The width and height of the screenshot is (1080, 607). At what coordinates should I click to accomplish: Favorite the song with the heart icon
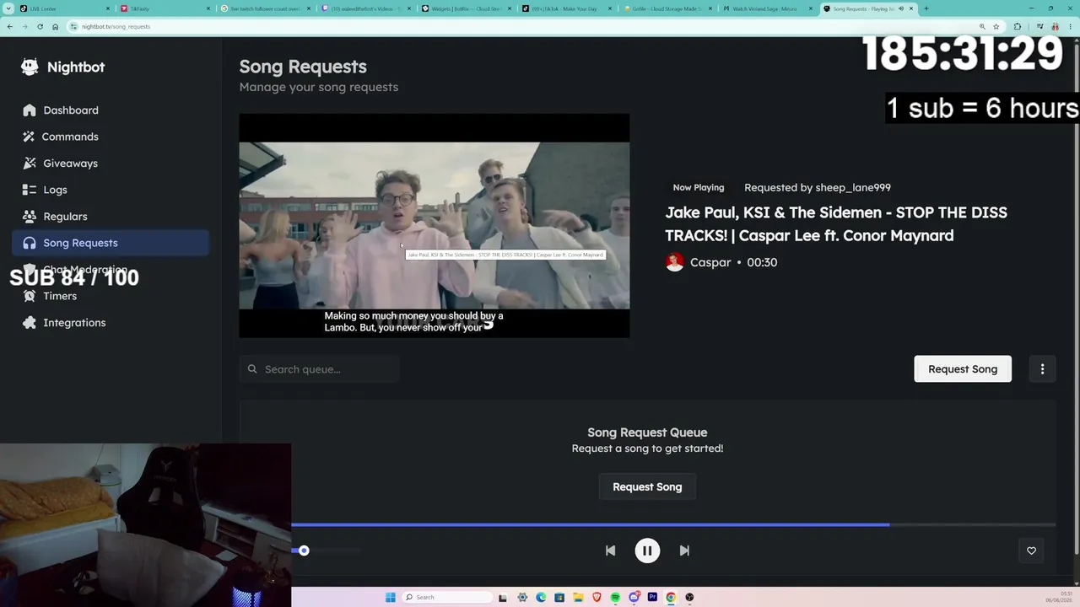click(x=1031, y=551)
